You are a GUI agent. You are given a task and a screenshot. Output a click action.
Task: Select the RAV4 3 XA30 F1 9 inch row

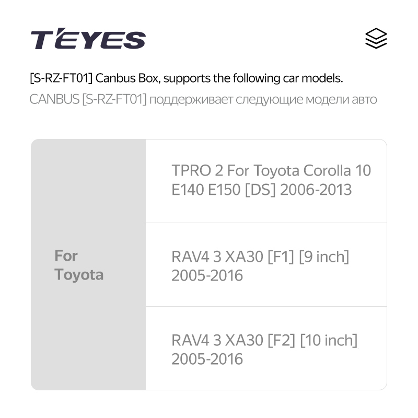[x=266, y=265]
